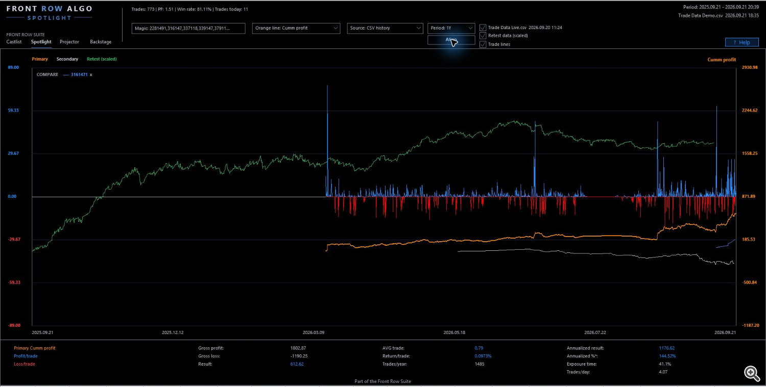Click the 2025.12.12 date on the x-axis

click(173, 332)
